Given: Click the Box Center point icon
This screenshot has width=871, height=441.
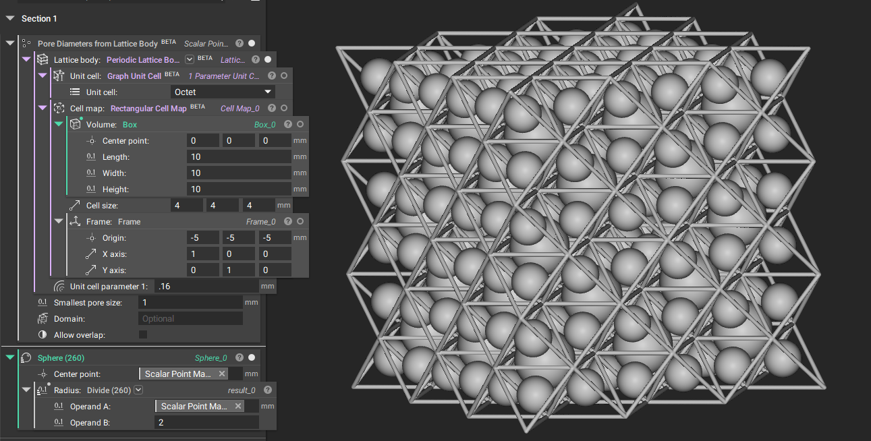Looking at the screenshot, I should (91, 140).
